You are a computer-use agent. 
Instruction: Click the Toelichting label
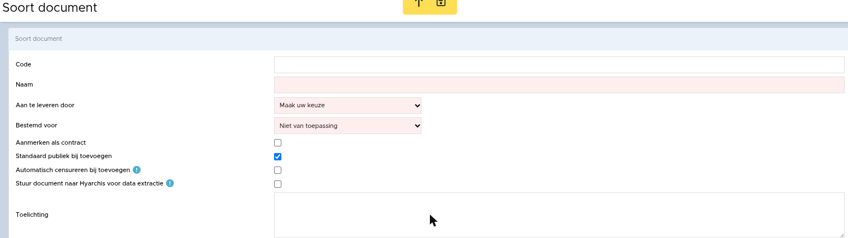pos(32,215)
